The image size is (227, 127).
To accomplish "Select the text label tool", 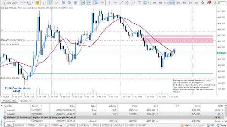I will [139, 2].
